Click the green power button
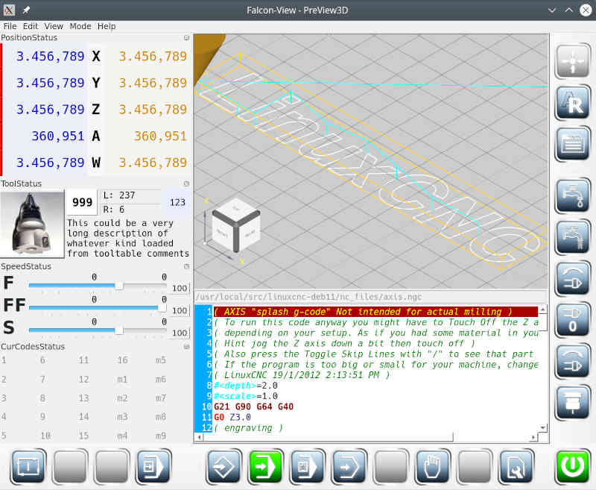 coord(572,466)
